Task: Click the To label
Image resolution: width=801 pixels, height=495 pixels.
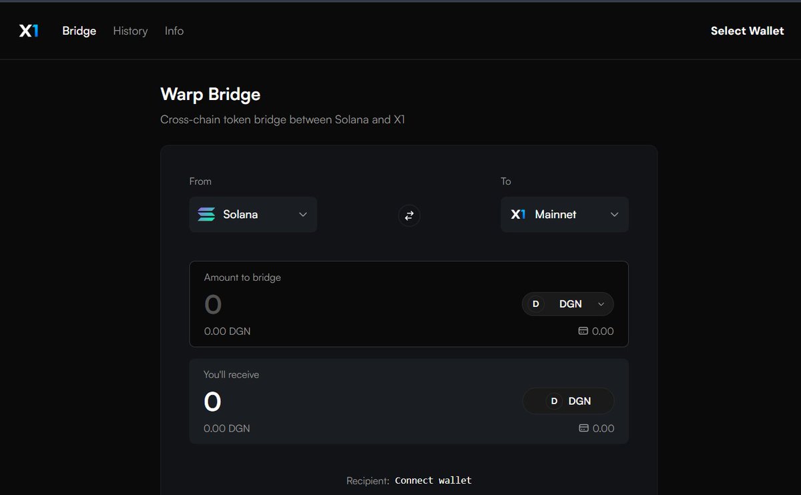Action: click(x=506, y=181)
